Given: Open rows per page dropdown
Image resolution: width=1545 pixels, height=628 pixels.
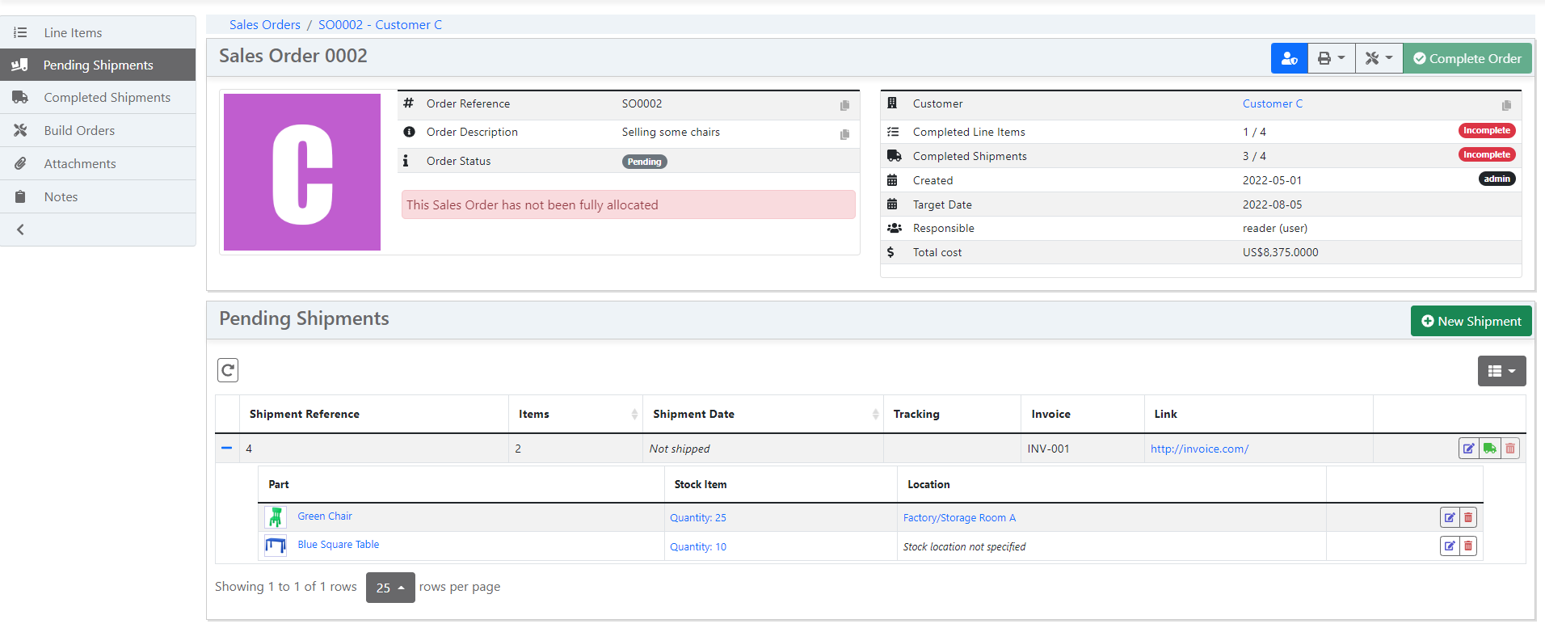Looking at the screenshot, I should click(x=390, y=588).
